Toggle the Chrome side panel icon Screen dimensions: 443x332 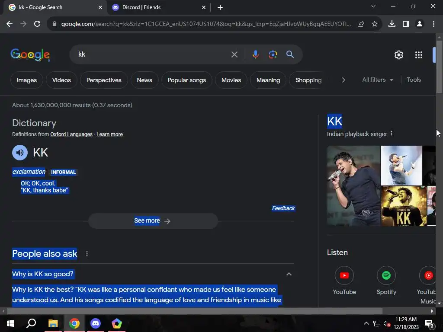click(x=406, y=24)
